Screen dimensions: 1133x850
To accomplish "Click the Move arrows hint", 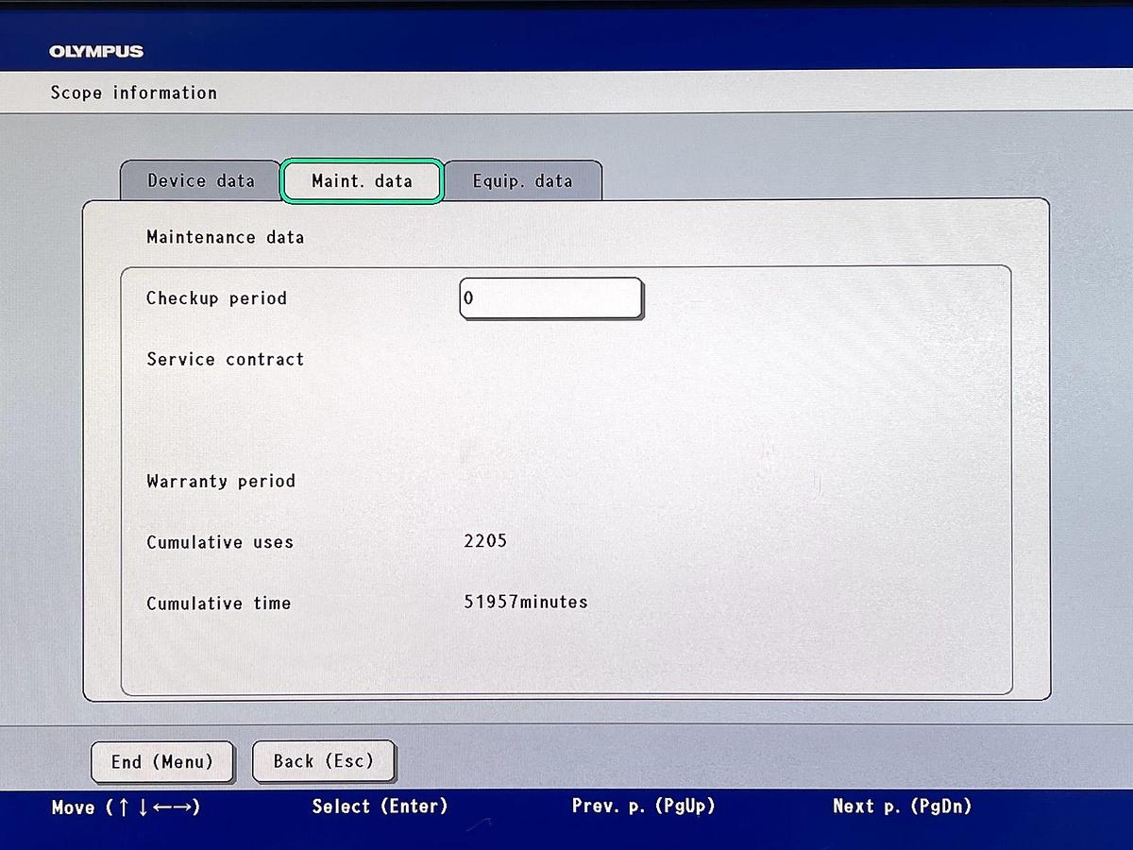I will click(x=126, y=807).
